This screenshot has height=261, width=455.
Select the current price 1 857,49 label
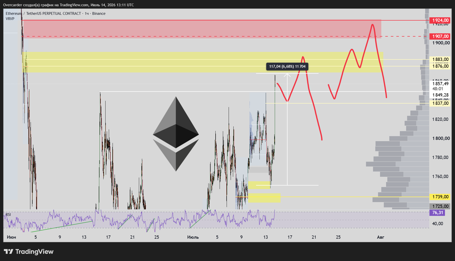click(440, 84)
